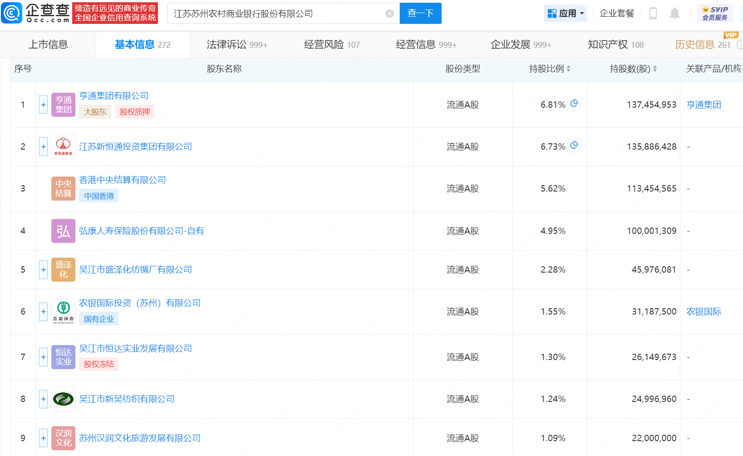743x456 pixels.
Task: Open 吴江市盛泽化纺绸厂有限公司 link
Action: (135, 270)
